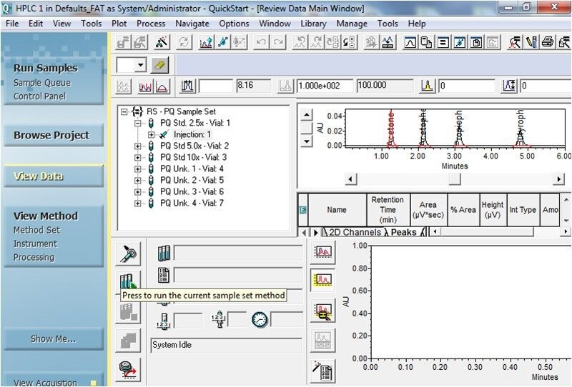Viewport: 572px width, 387px height.
Task: Click the Show Me... button
Action: click(53, 339)
